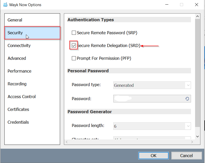This screenshot has width=205, height=163.
Task: Click the vertical scrollbar up arrow
Action: pos(197,16)
